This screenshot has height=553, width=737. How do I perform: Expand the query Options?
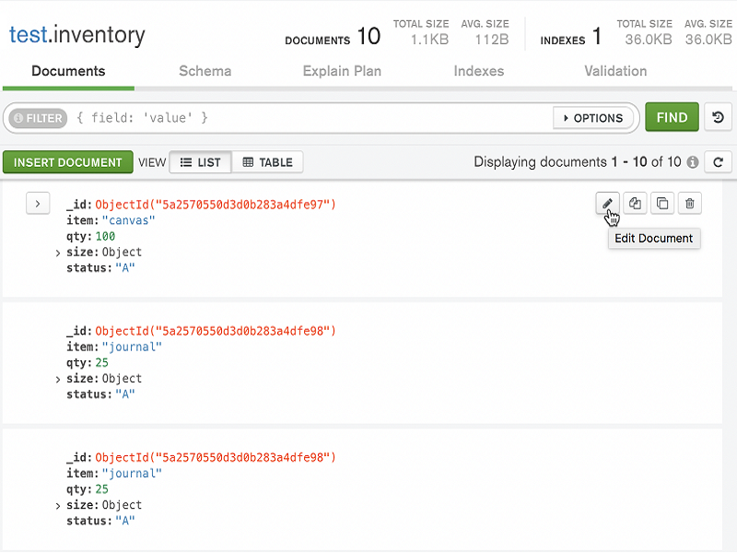pyautogui.click(x=593, y=118)
